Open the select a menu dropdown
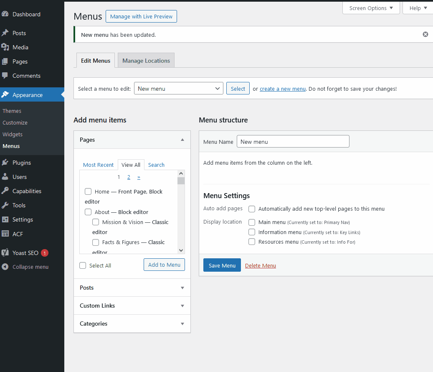 [x=178, y=89]
